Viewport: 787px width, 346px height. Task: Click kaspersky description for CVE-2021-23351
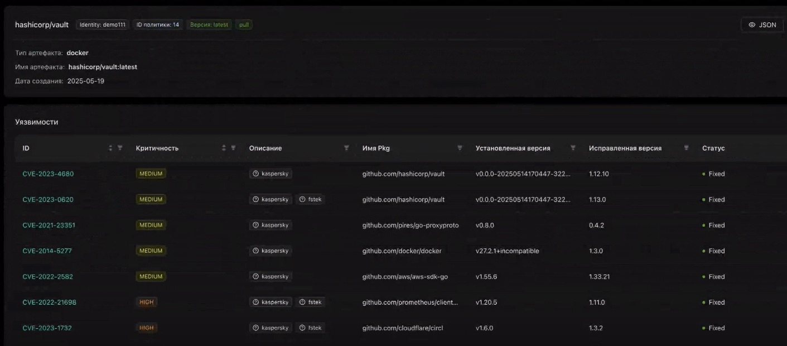(x=271, y=225)
